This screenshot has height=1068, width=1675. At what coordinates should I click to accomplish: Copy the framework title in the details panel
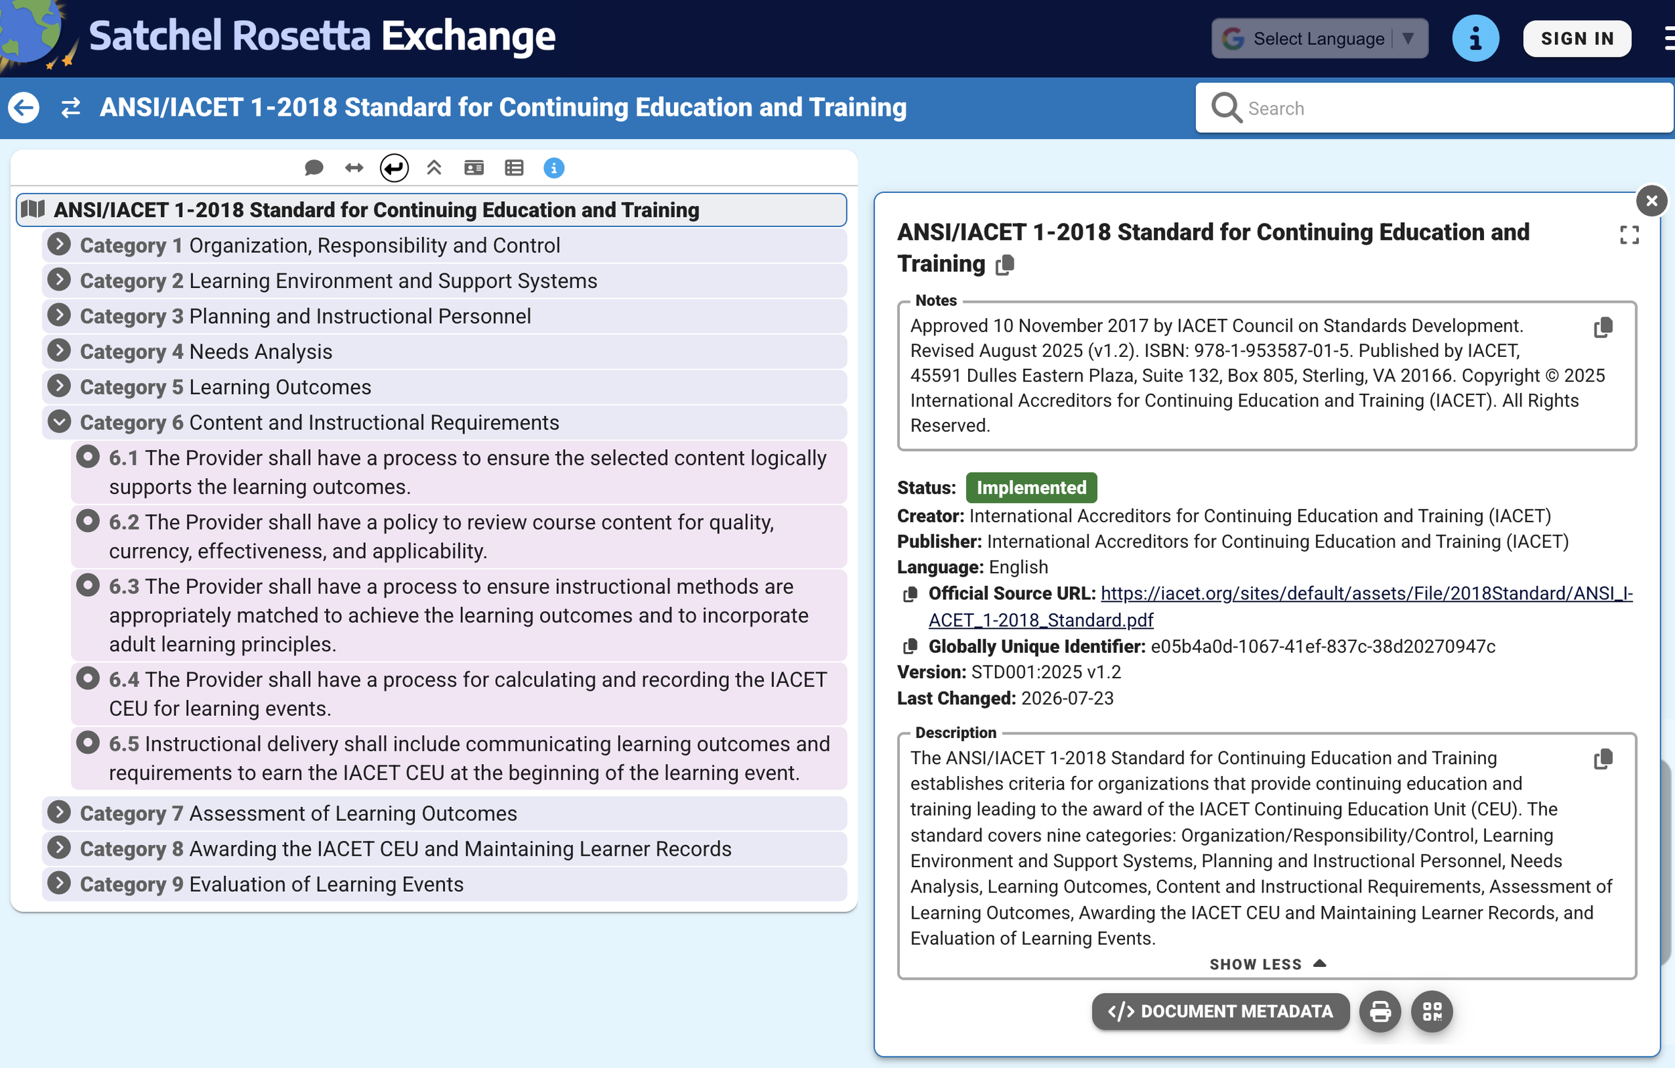pyautogui.click(x=1005, y=265)
